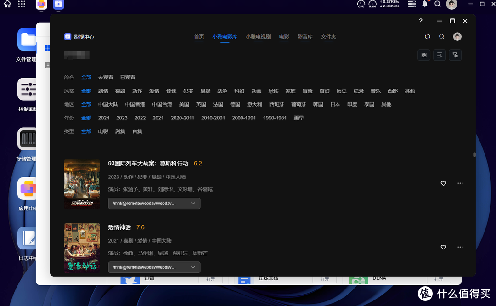
Task: Click the help question mark icon
Action: click(x=420, y=21)
